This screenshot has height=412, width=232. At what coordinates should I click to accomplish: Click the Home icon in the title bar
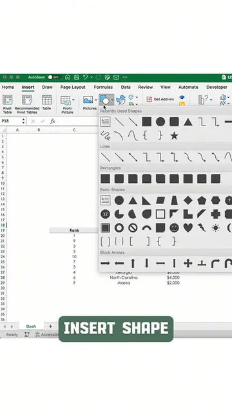pos(68,77)
